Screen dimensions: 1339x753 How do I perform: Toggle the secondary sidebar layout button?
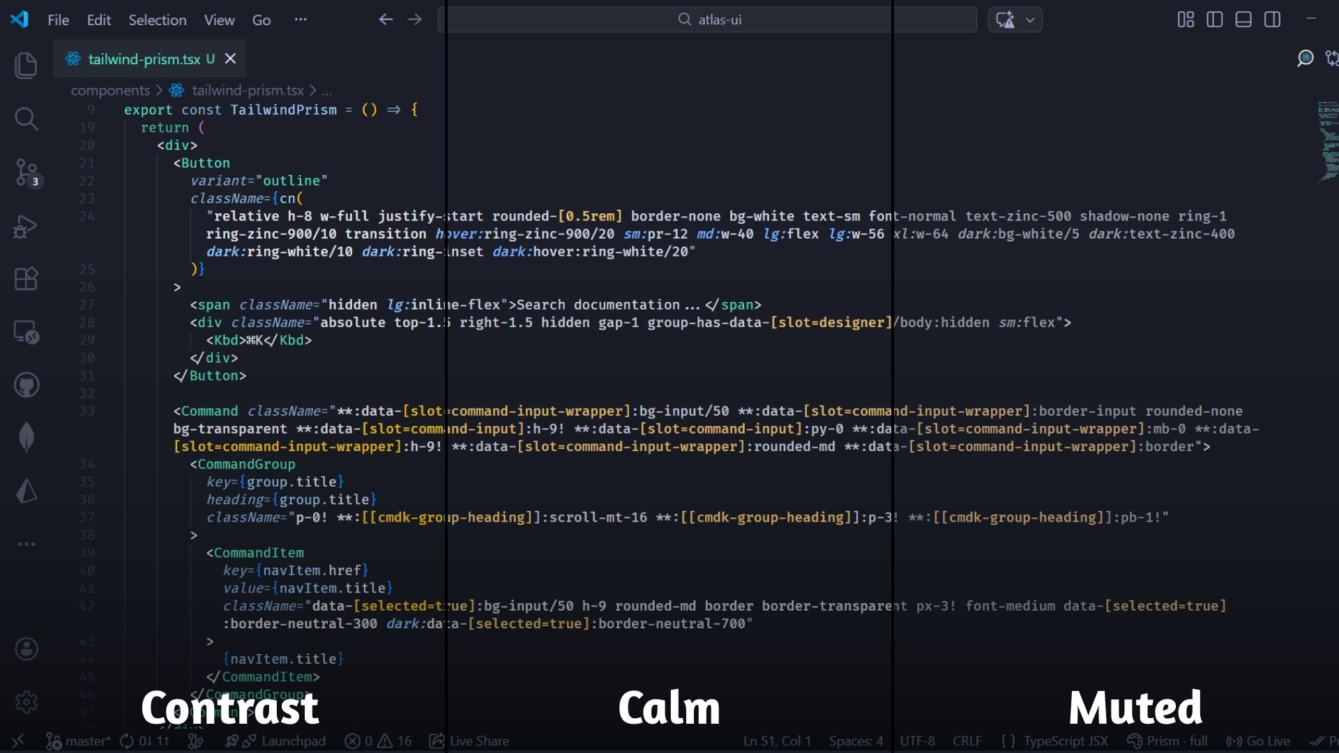tap(1272, 20)
